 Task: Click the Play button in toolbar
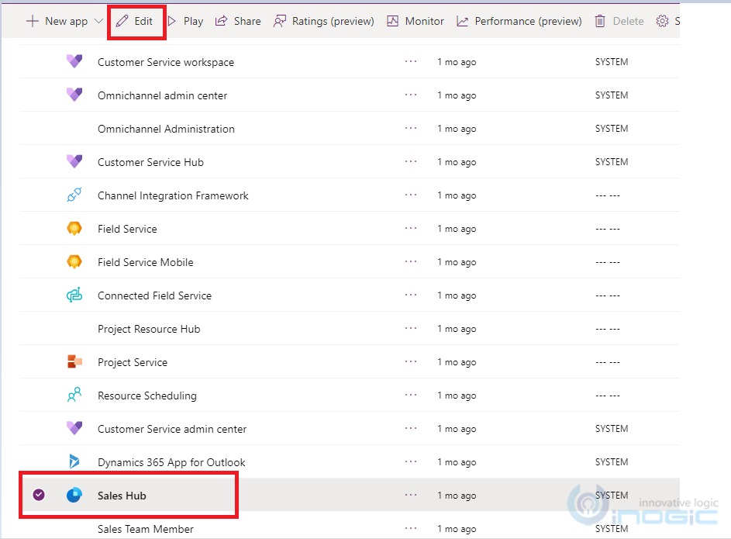tap(185, 21)
